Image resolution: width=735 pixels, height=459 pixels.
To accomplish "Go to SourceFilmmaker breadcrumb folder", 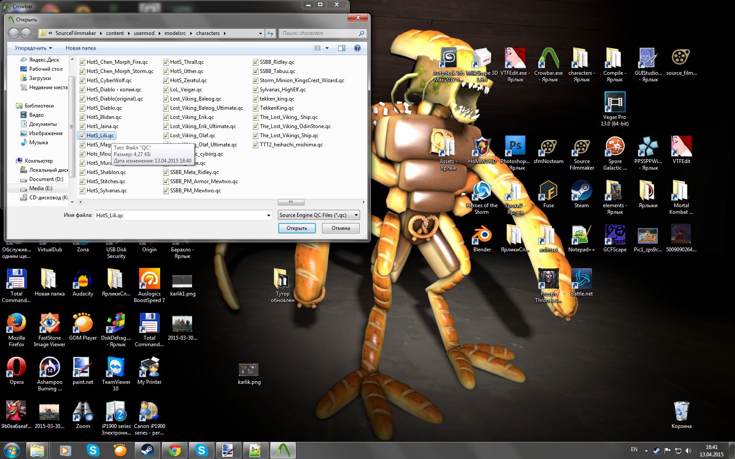I will (x=75, y=33).
